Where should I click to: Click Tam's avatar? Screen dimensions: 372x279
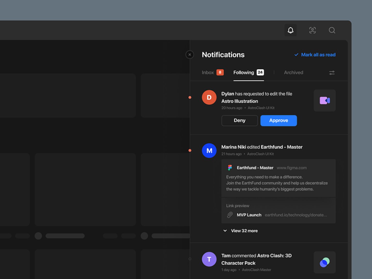209,259
